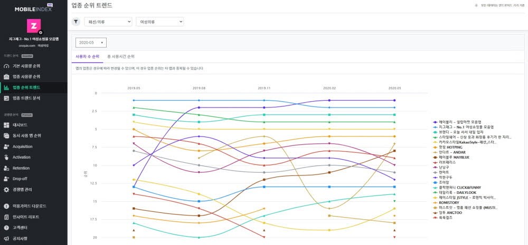Click the small settings badge on Z logo
The image size is (528, 245).
pyautogui.click(x=41, y=33)
